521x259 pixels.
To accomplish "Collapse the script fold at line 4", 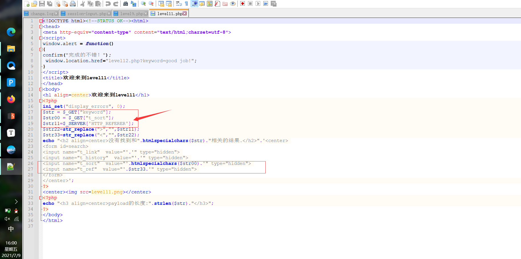I will [41, 38].
